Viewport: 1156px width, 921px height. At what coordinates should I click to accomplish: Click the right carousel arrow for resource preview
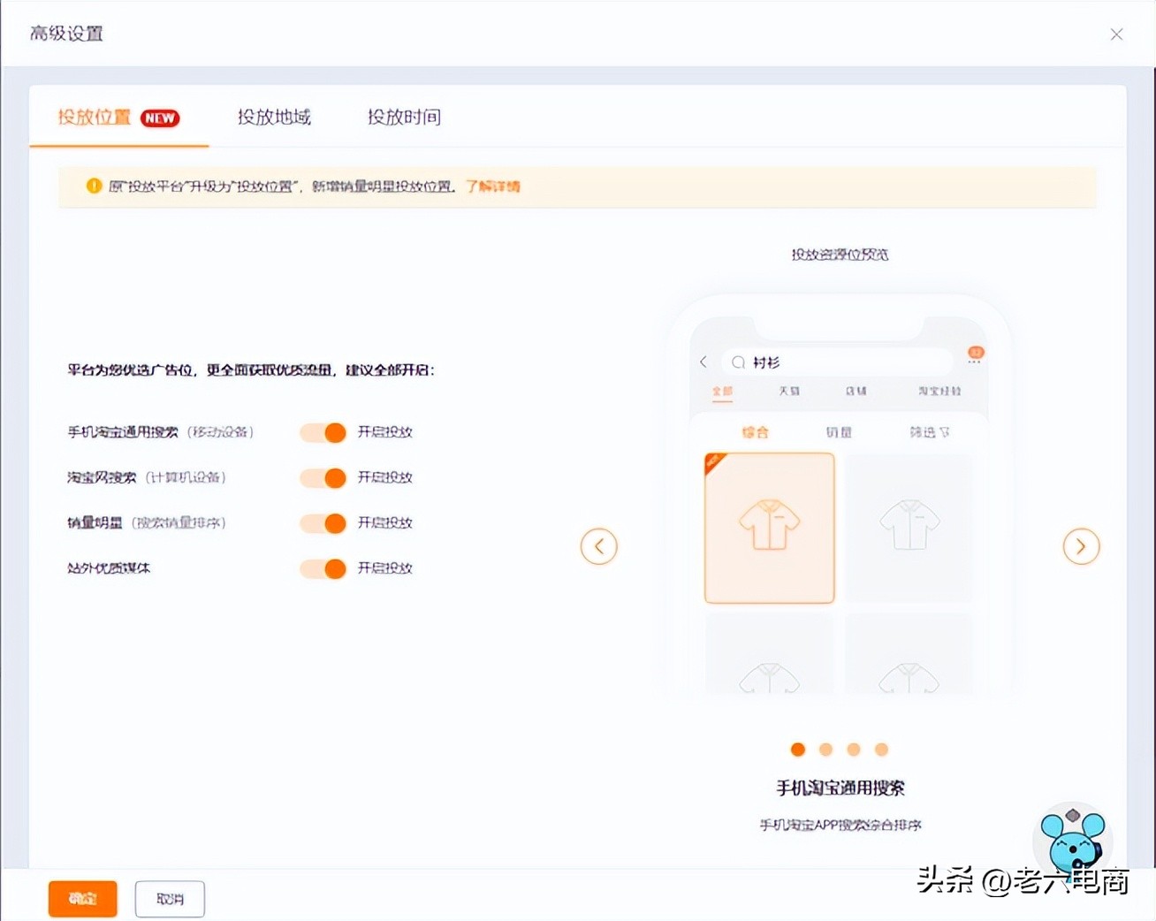pyautogui.click(x=1081, y=546)
